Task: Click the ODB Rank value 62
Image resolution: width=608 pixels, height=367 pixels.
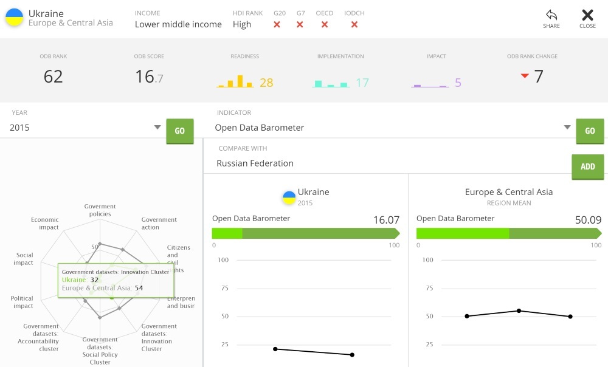Action: point(53,77)
